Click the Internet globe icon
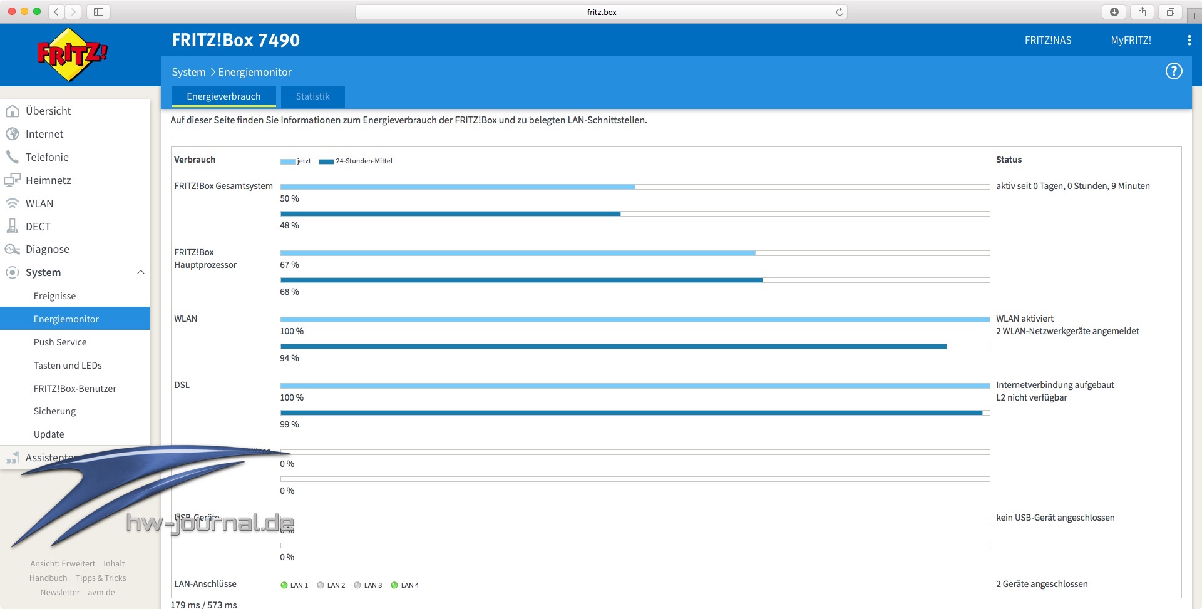Viewport: 1202px width, 609px height. (x=12, y=134)
